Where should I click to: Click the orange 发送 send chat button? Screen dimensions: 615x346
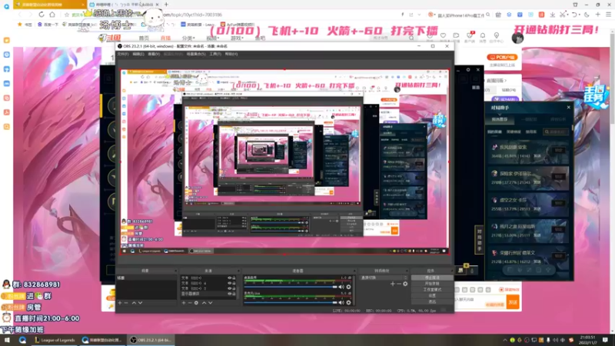513,302
